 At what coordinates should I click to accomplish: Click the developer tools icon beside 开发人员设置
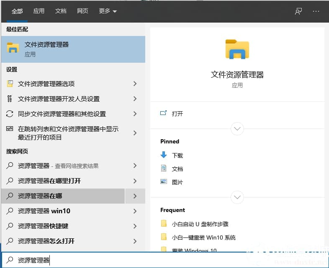tap(10, 99)
